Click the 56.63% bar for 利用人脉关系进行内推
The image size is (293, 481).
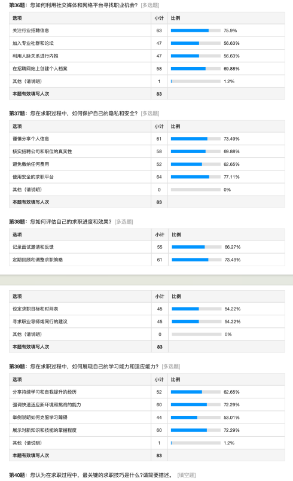pos(196,56)
